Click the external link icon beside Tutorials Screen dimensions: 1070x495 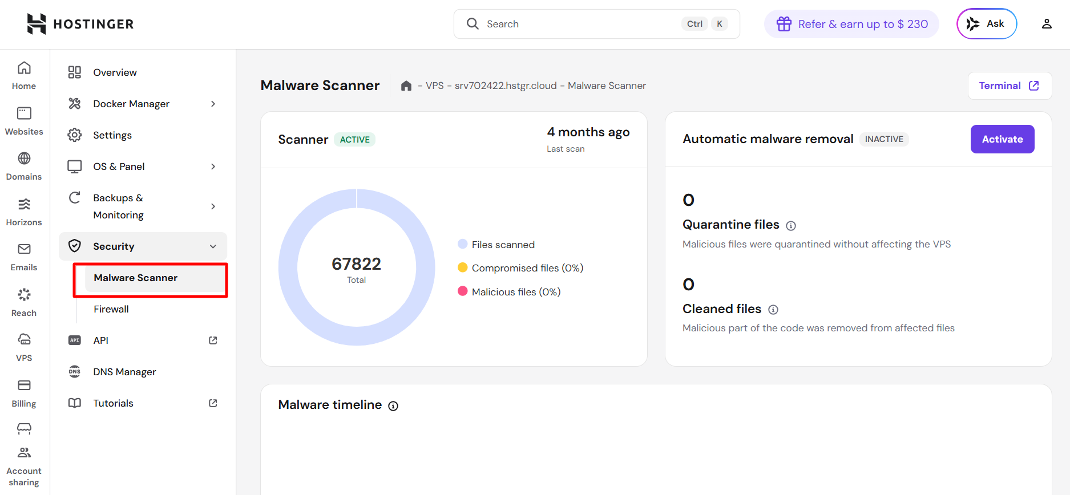coord(213,403)
